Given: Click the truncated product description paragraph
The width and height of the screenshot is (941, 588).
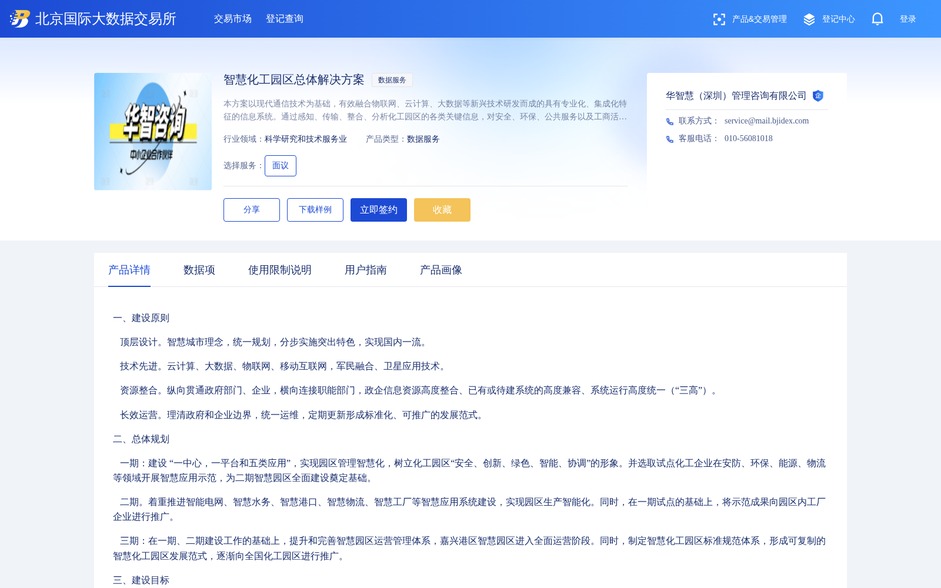Looking at the screenshot, I should point(425,110).
